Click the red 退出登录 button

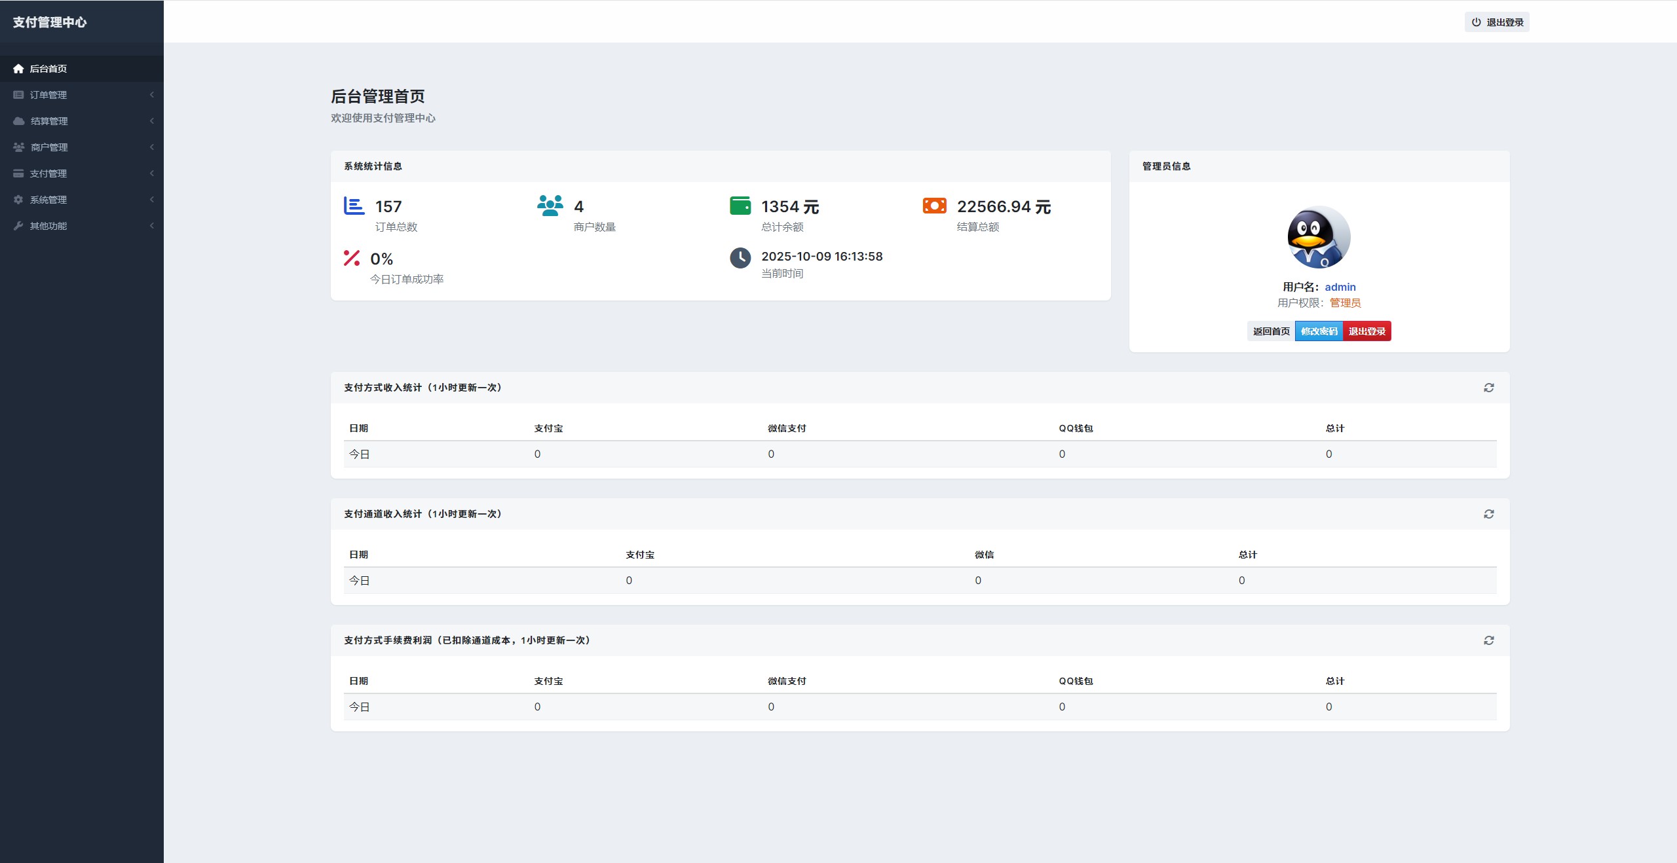(1366, 331)
